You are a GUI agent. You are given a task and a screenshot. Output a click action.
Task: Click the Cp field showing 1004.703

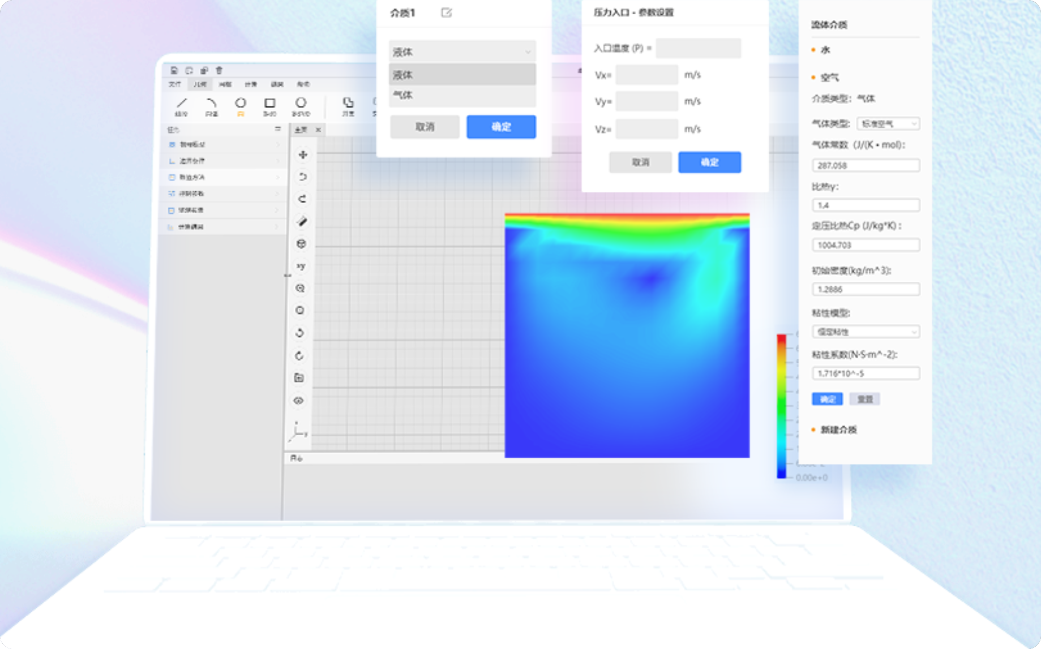point(866,245)
